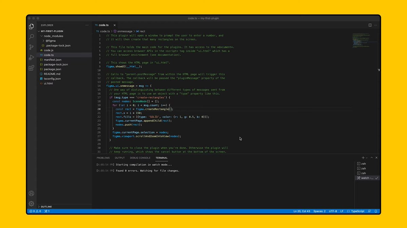Image resolution: width=407 pixels, height=228 pixels.
Task: Click the tools task status icon
Action: 47,211
